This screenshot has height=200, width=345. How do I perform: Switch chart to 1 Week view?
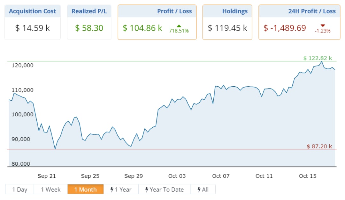51,189
